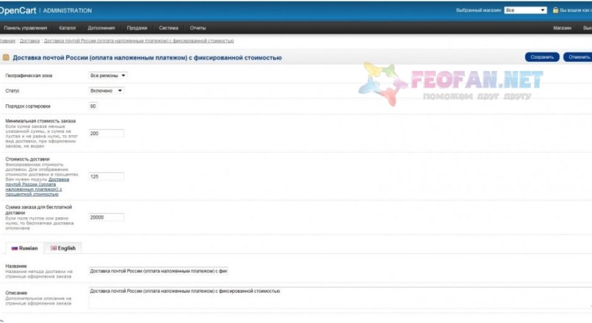592x323 pixels.
Task: Click the OpenCart logo
Action: [18, 10]
